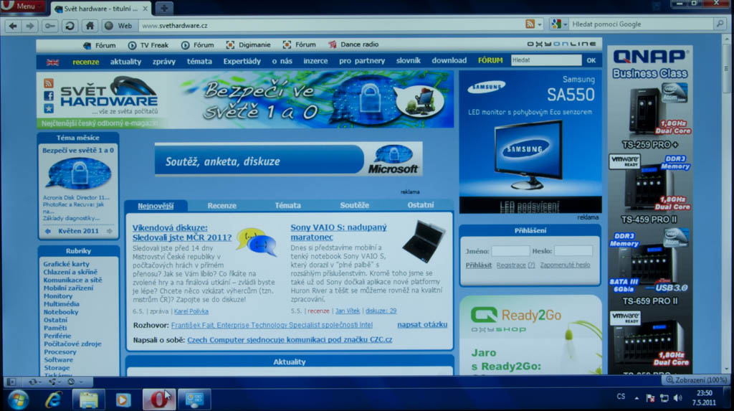Viewport: 734px width, 411px height.
Task: Select the Soutěže content tab
Action: tap(354, 206)
